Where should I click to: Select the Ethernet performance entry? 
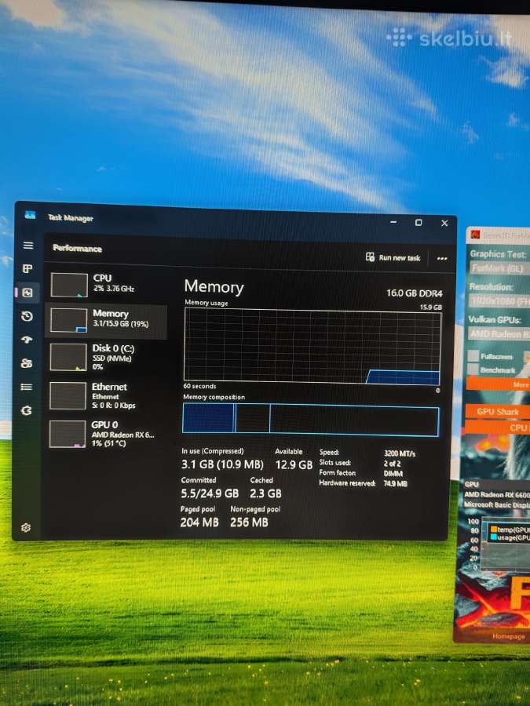click(106, 396)
